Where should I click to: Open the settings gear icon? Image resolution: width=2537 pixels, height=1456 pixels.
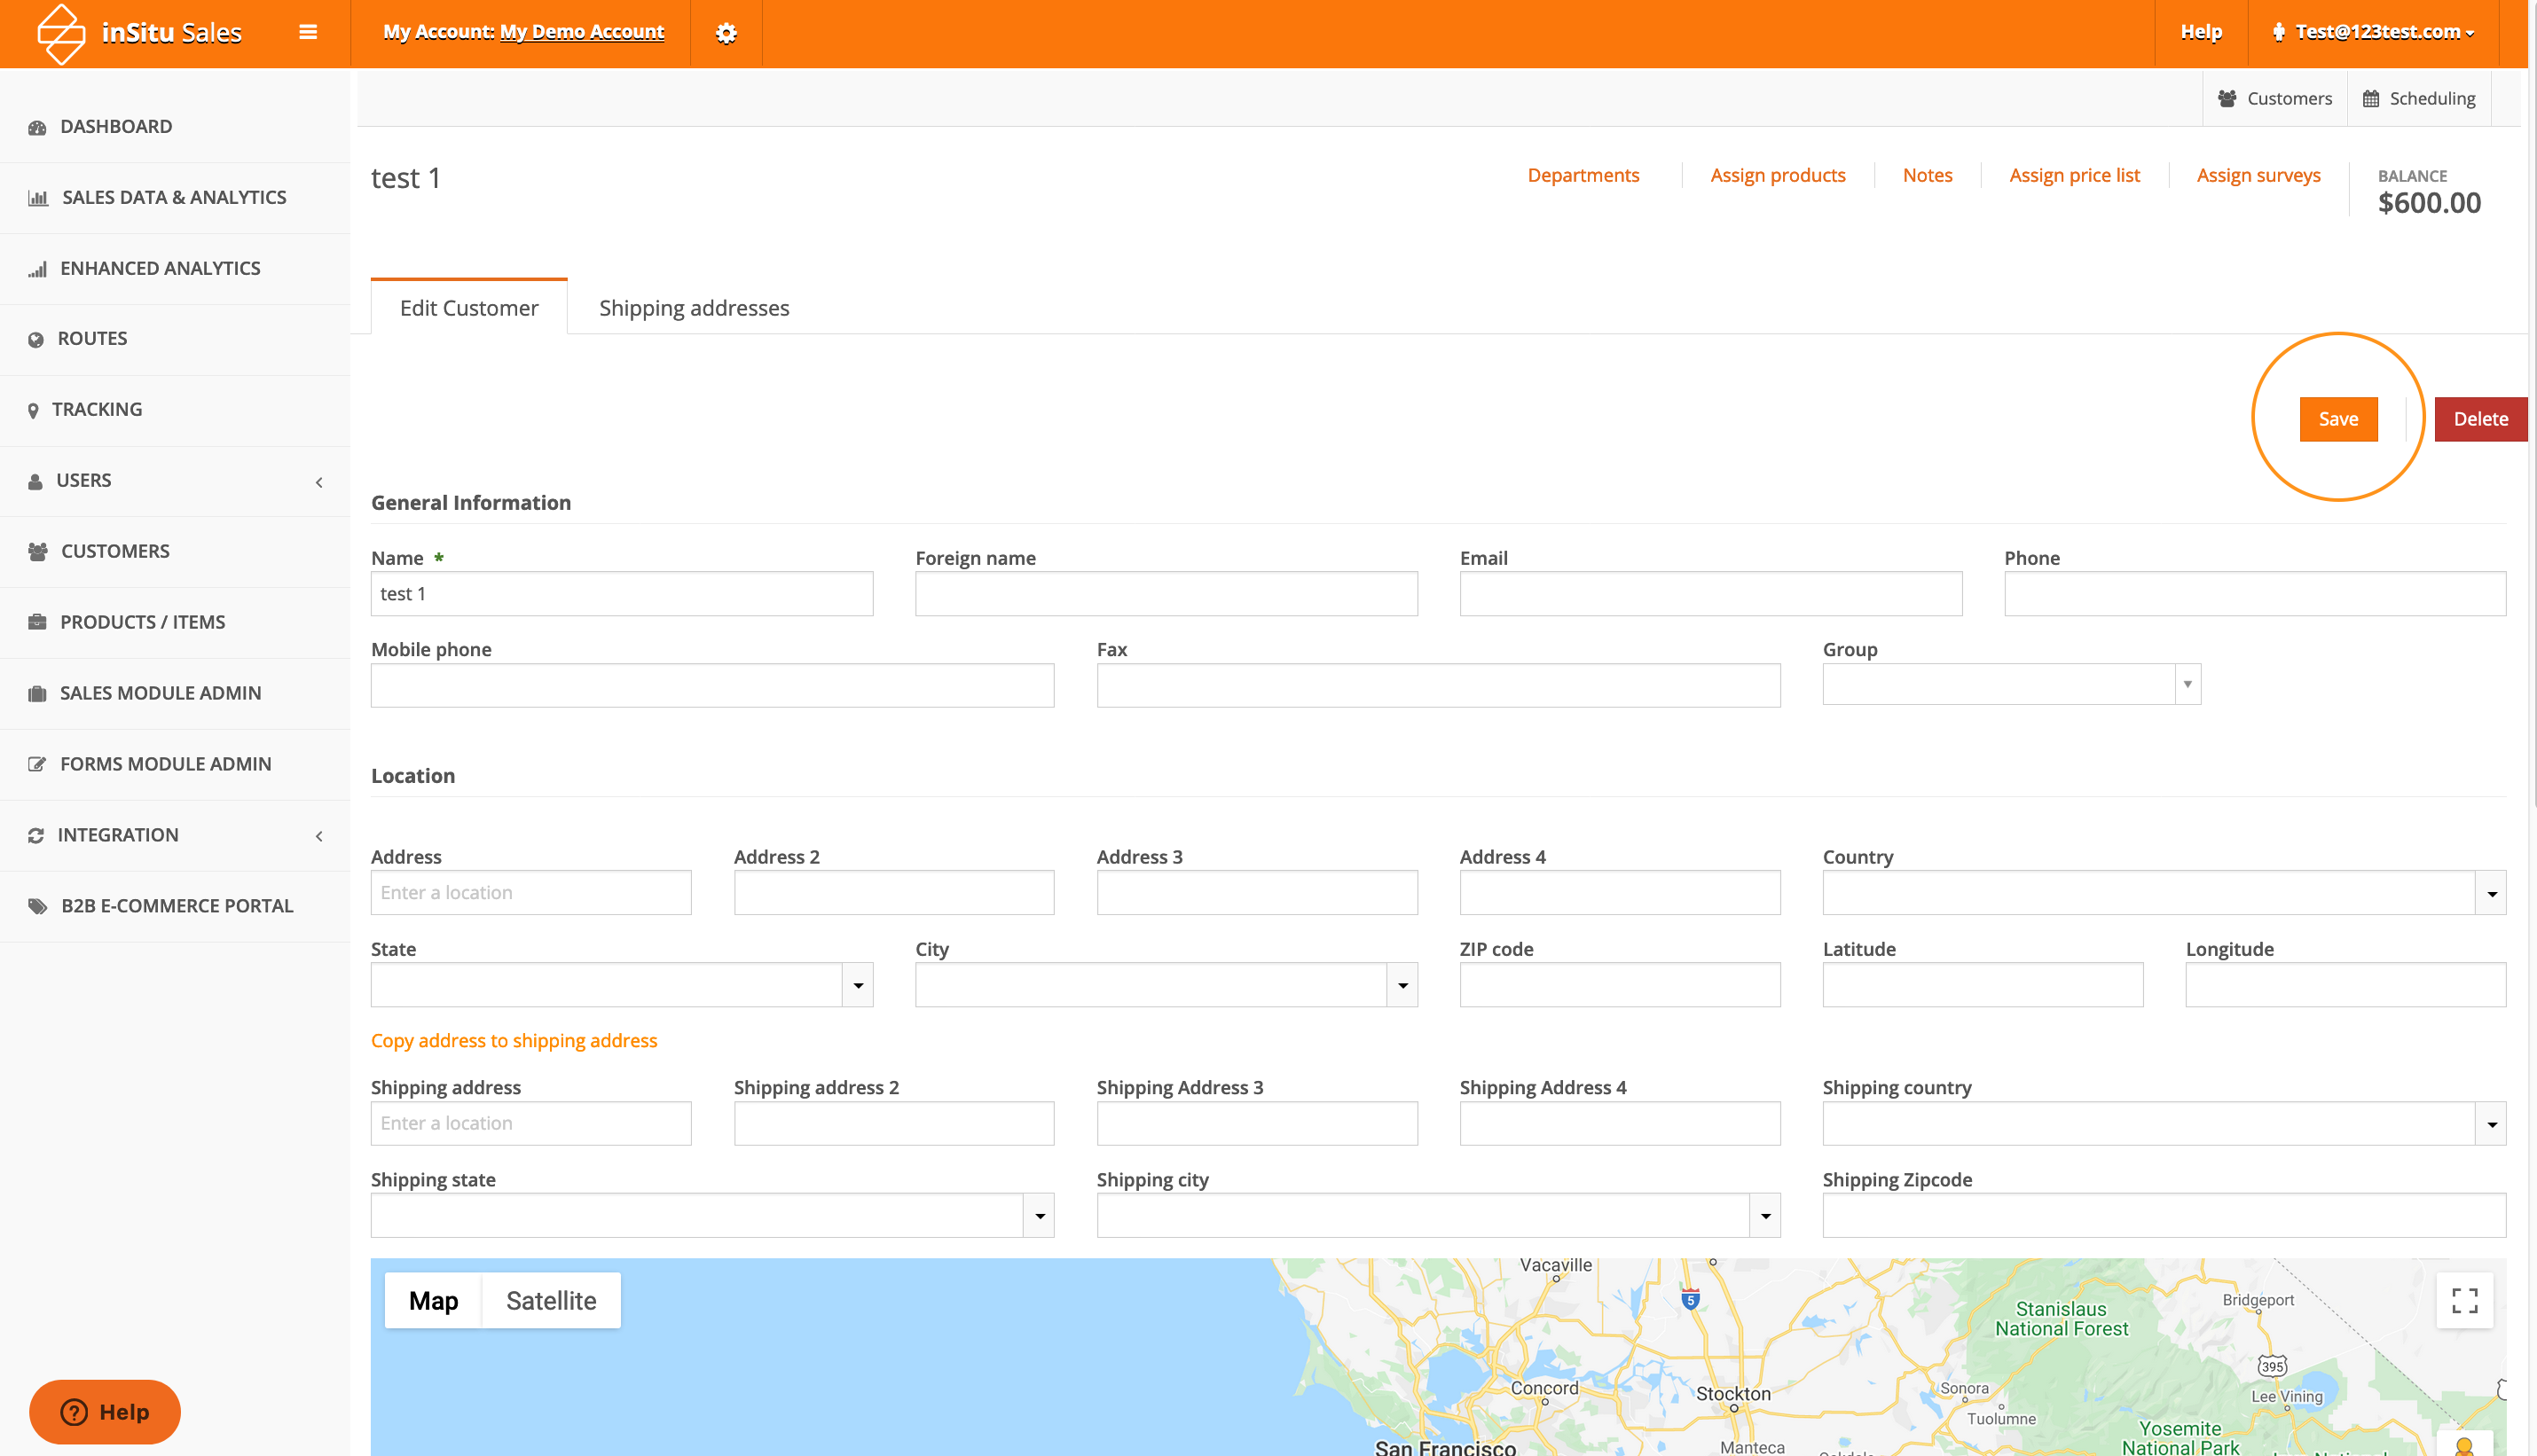(x=727, y=33)
